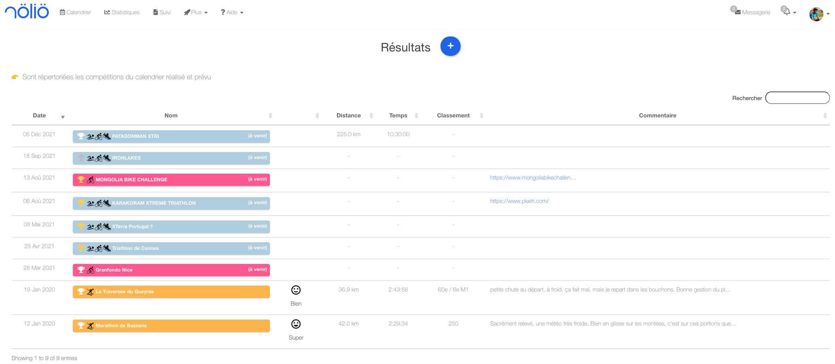Go to the Statistiques page

click(122, 13)
